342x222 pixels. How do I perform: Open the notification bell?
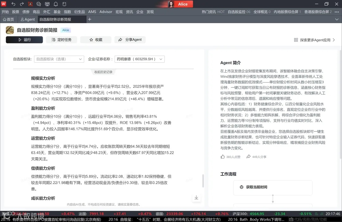coord(56,4)
